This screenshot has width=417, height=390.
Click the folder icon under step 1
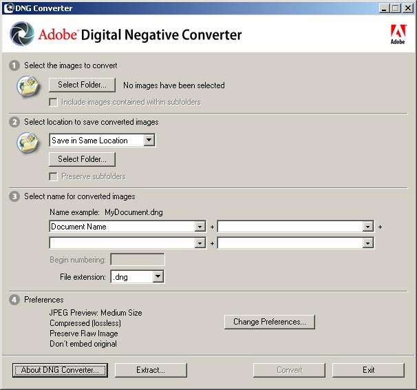[28, 86]
